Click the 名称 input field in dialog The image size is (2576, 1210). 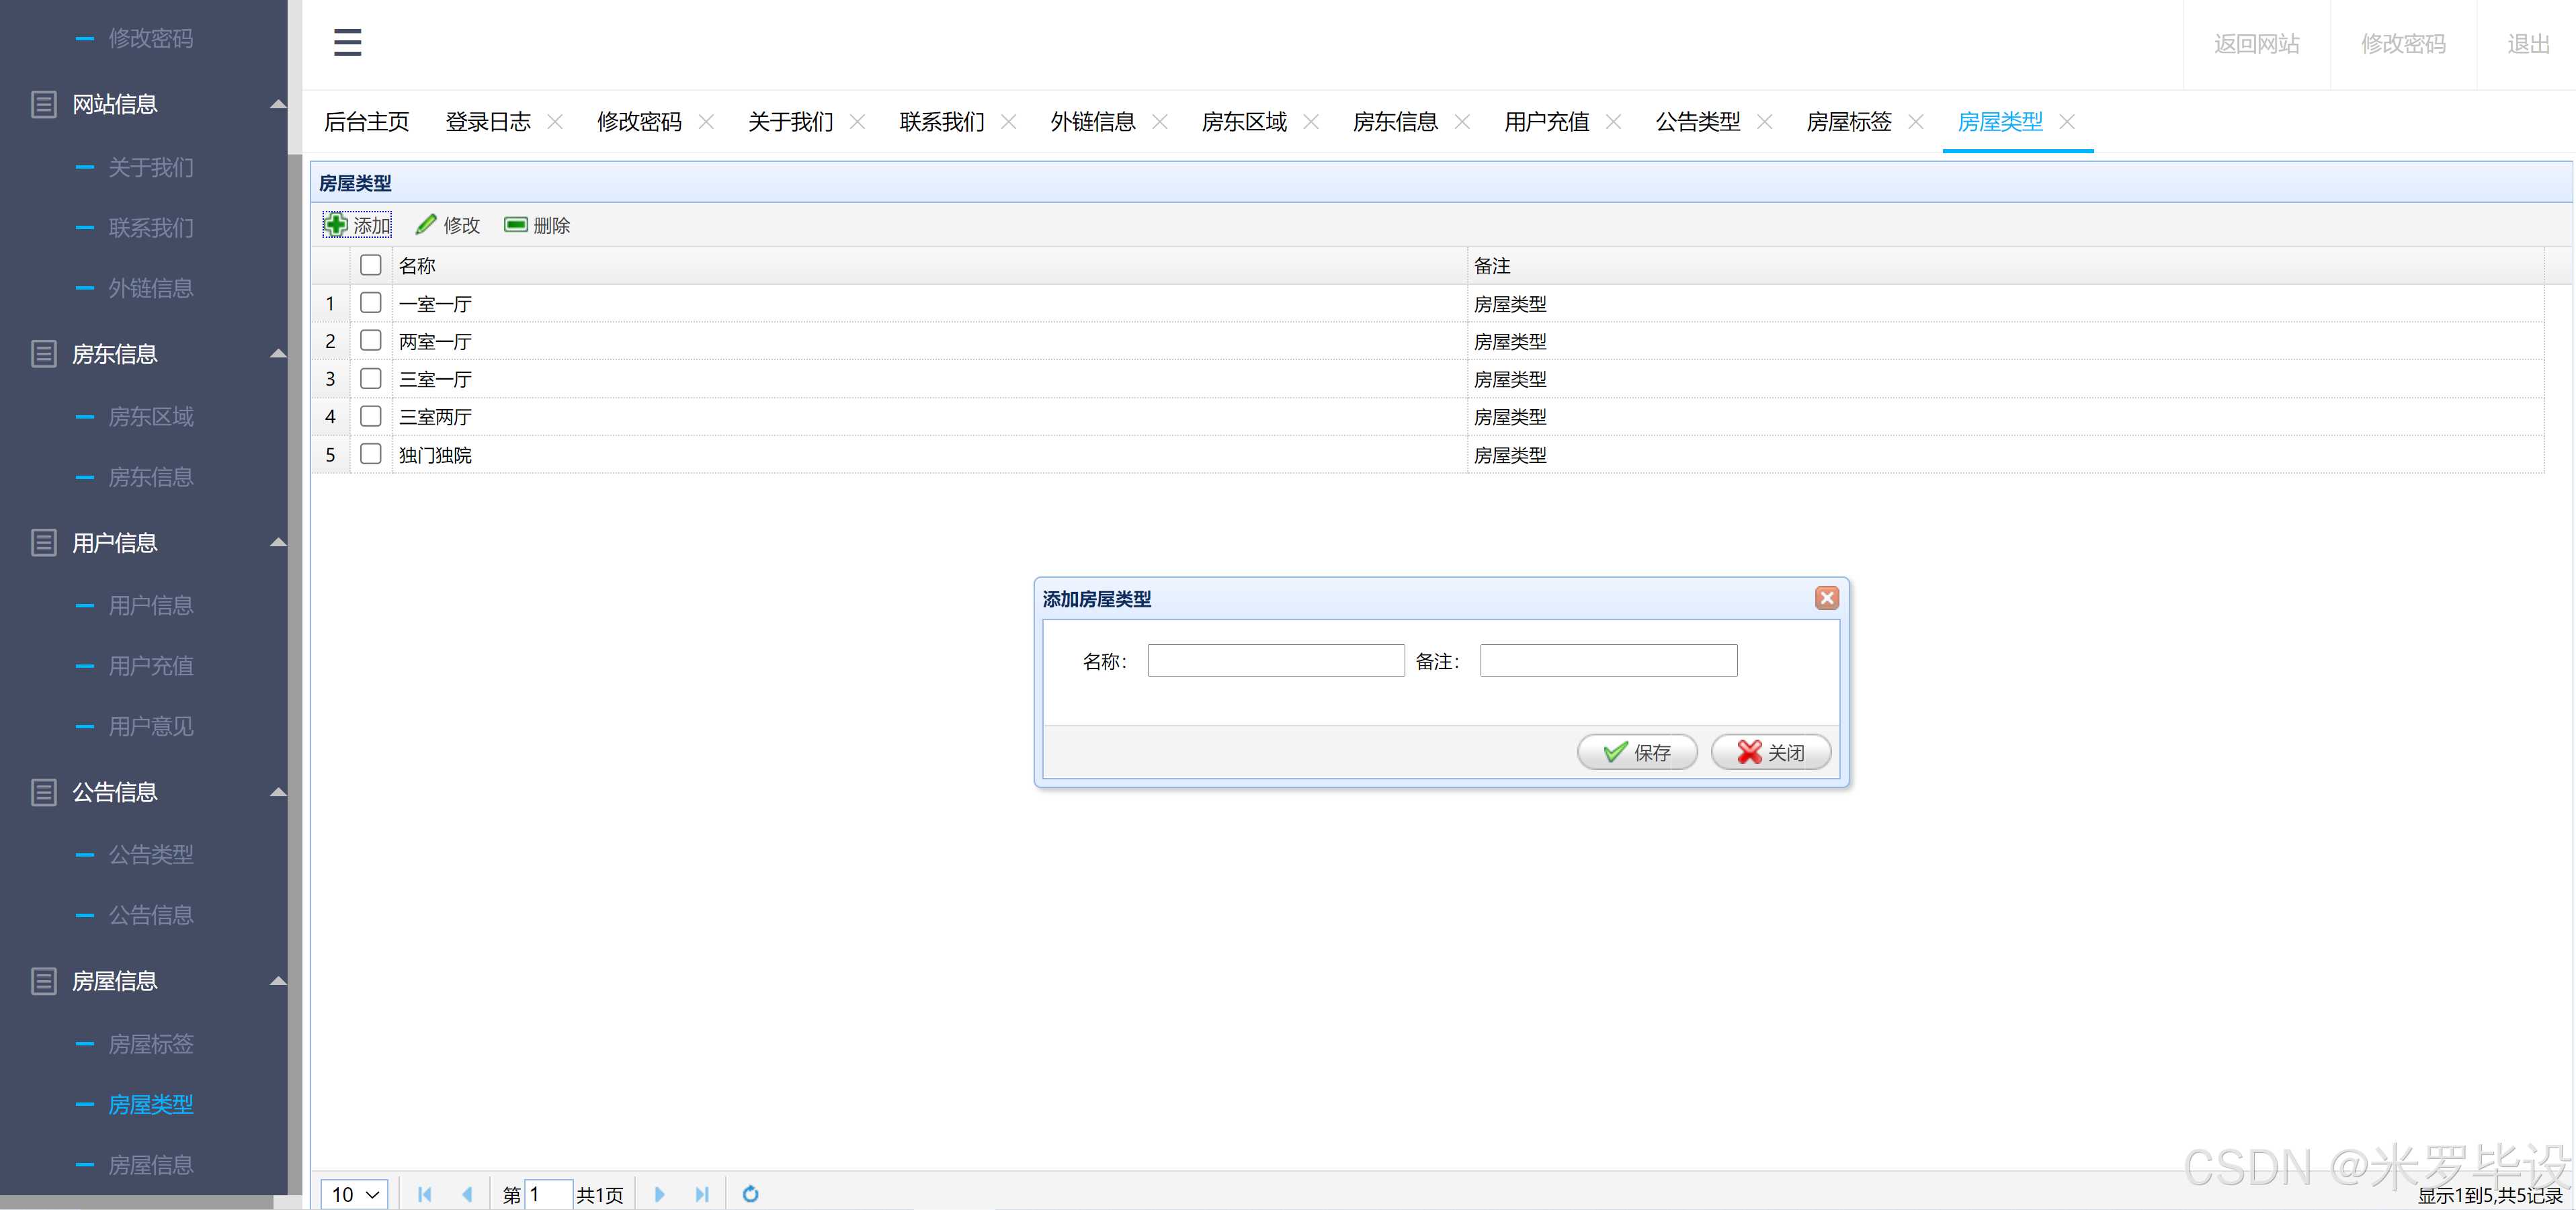tap(1275, 661)
